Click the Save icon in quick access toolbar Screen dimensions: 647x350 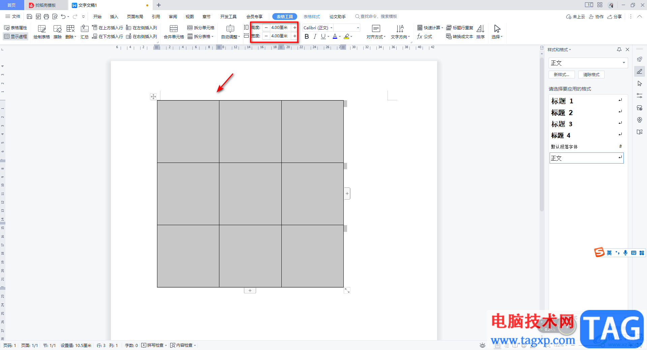(x=29, y=16)
